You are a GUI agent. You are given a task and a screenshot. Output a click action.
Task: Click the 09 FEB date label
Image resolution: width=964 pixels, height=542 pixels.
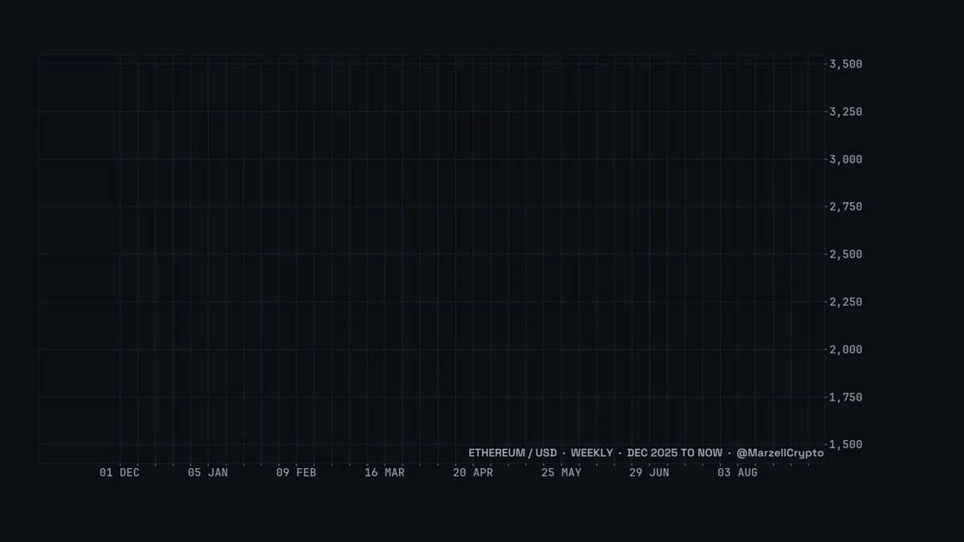[x=296, y=473]
